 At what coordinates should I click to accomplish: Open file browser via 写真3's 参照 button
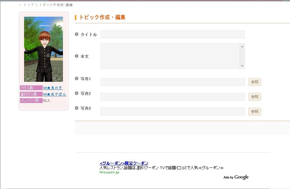click(254, 112)
